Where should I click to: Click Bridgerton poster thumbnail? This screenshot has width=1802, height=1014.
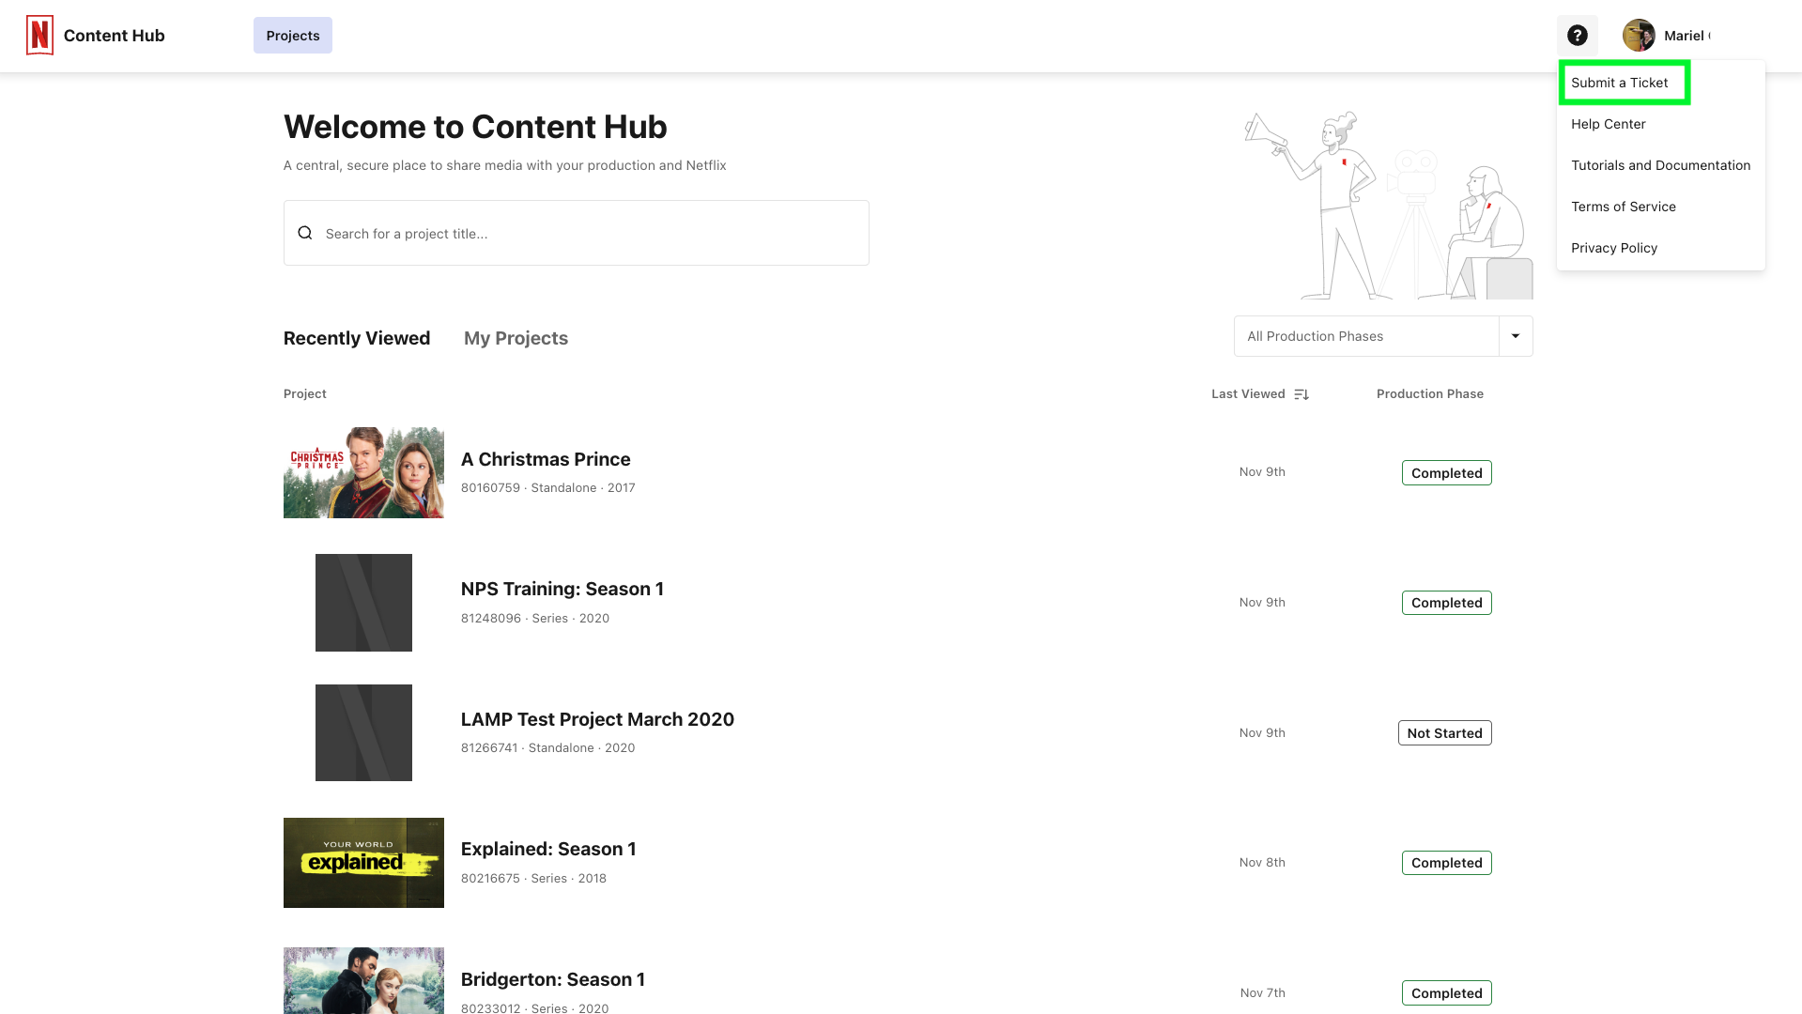point(363,980)
